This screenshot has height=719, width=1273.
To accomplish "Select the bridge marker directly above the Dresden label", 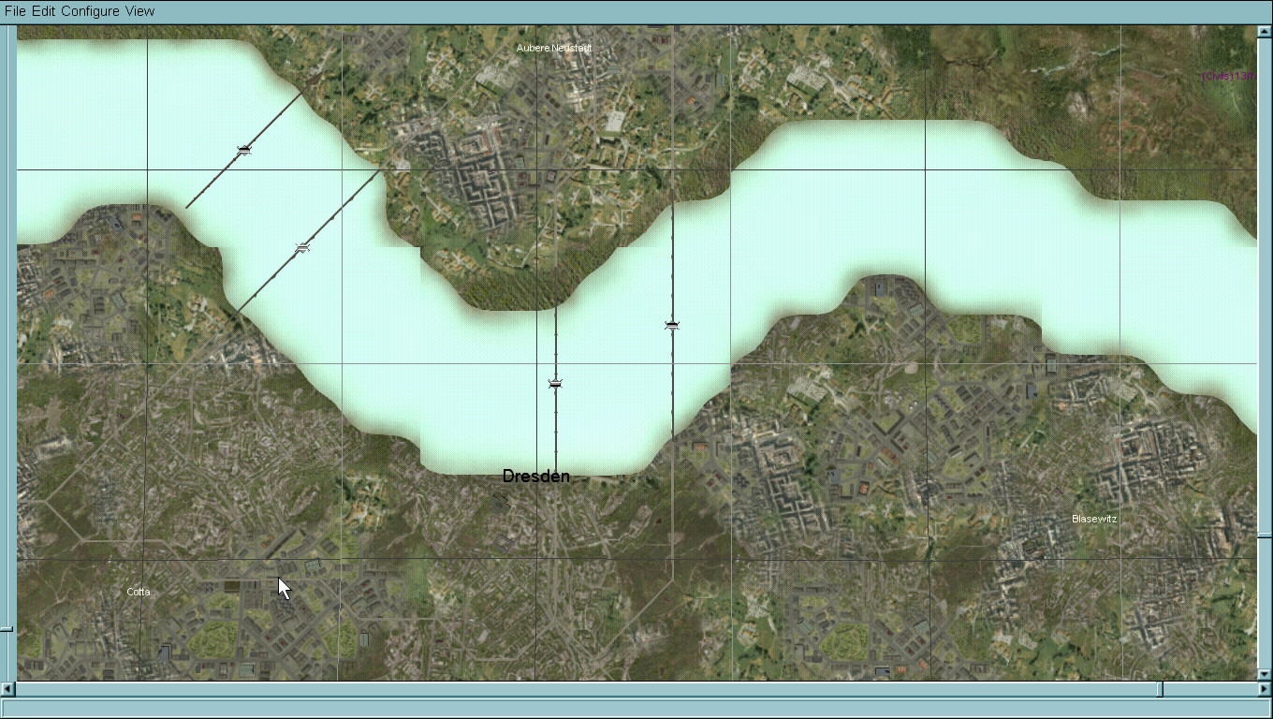I will point(555,384).
